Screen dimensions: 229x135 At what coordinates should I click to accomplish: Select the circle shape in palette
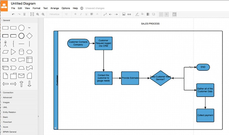[21, 28]
